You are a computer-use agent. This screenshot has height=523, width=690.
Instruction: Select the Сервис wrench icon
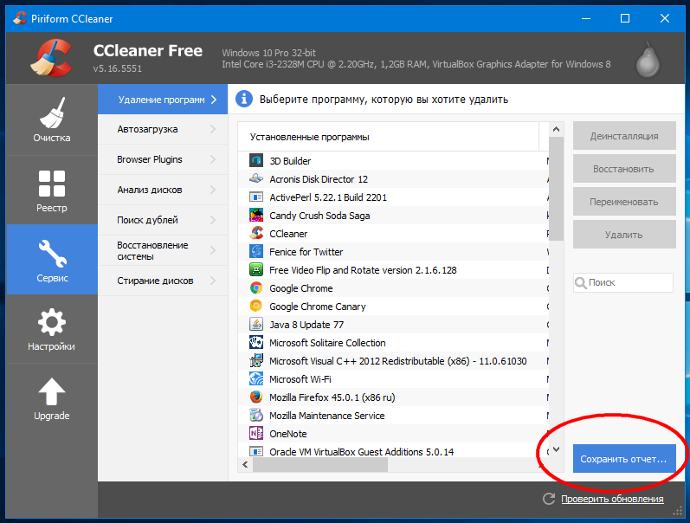tap(52, 254)
